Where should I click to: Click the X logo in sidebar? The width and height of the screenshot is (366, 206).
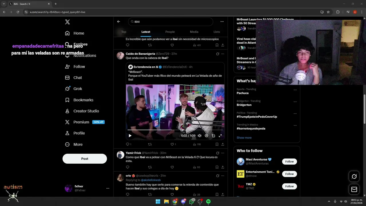point(67,22)
